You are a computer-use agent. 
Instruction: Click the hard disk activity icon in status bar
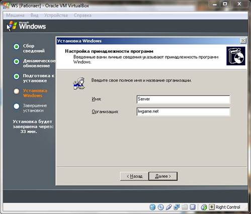[152, 207]
